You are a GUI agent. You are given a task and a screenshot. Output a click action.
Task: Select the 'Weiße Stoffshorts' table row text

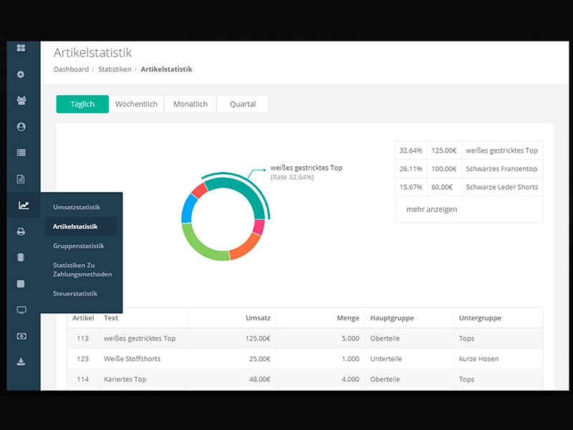coord(132,359)
